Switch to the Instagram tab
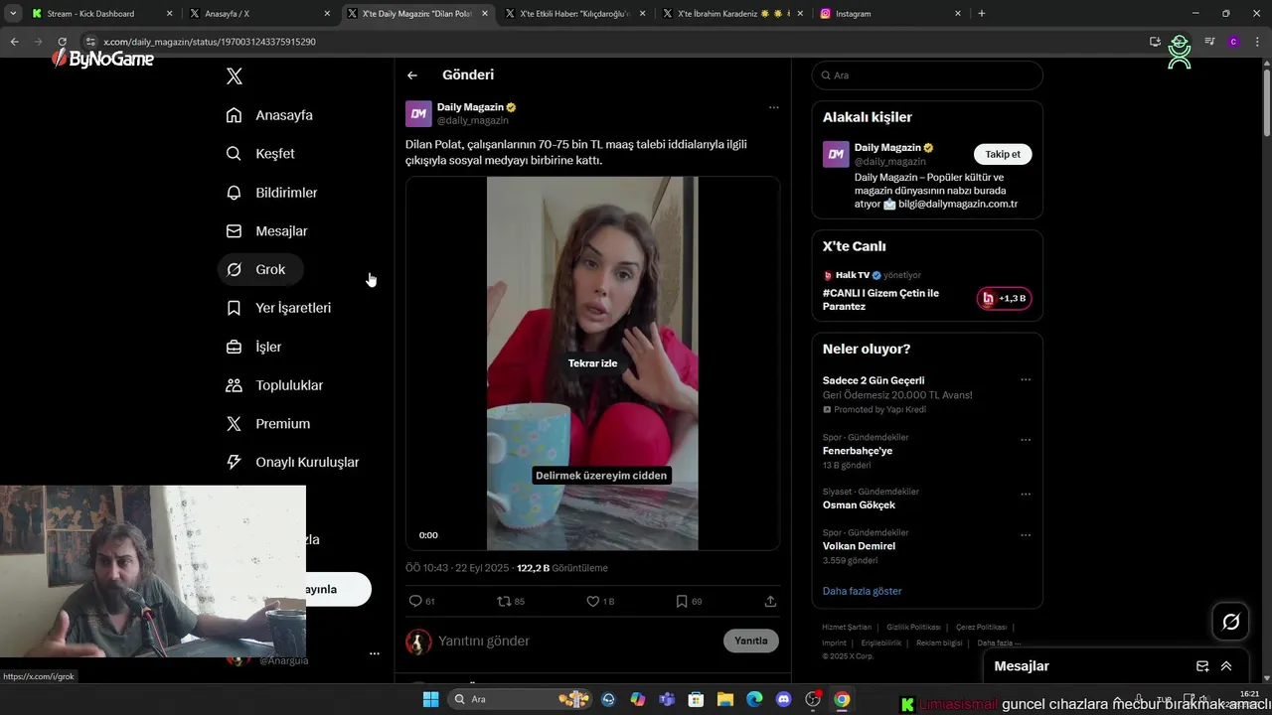This screenshot has width=1272, height=715. tap(890, 14)
